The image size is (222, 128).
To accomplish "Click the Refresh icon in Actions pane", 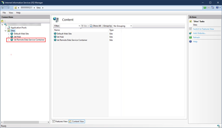I will click(x=190, y=37).
